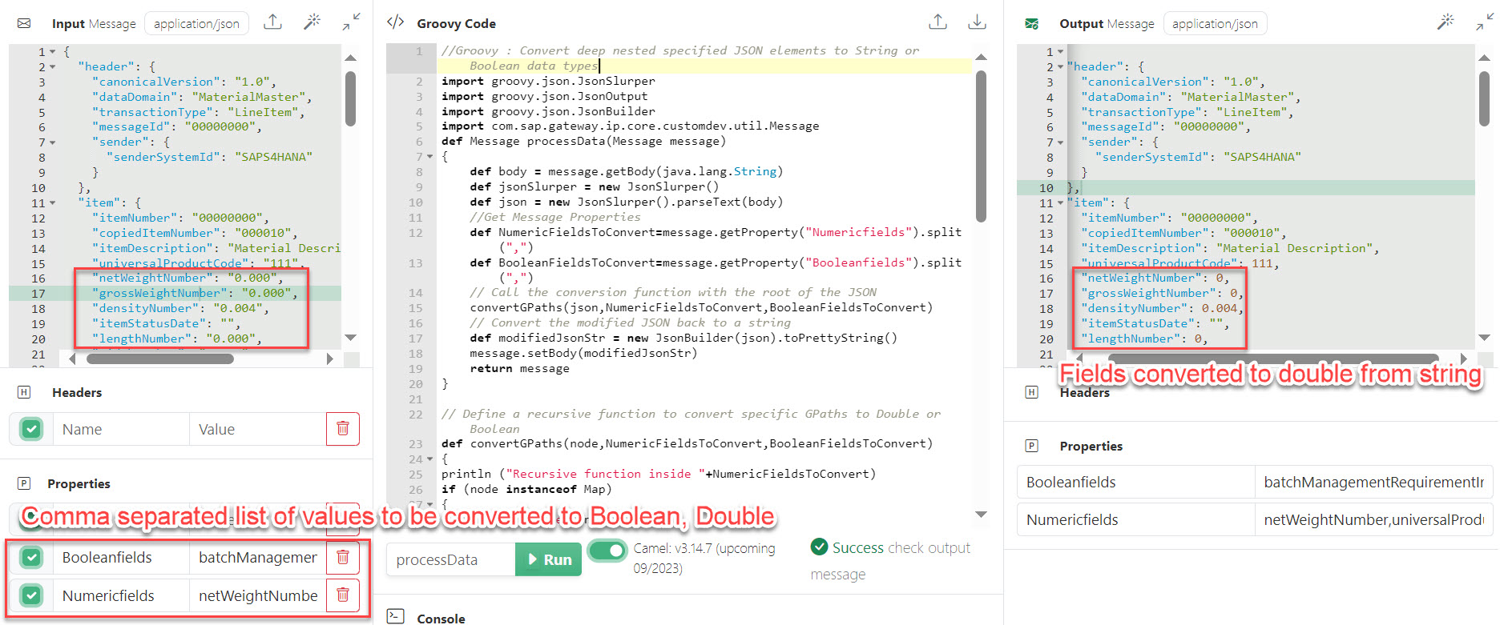Fold Groovy code block at line 24
The width and height of the screenshot is (1500, 625).
[429, 459]
